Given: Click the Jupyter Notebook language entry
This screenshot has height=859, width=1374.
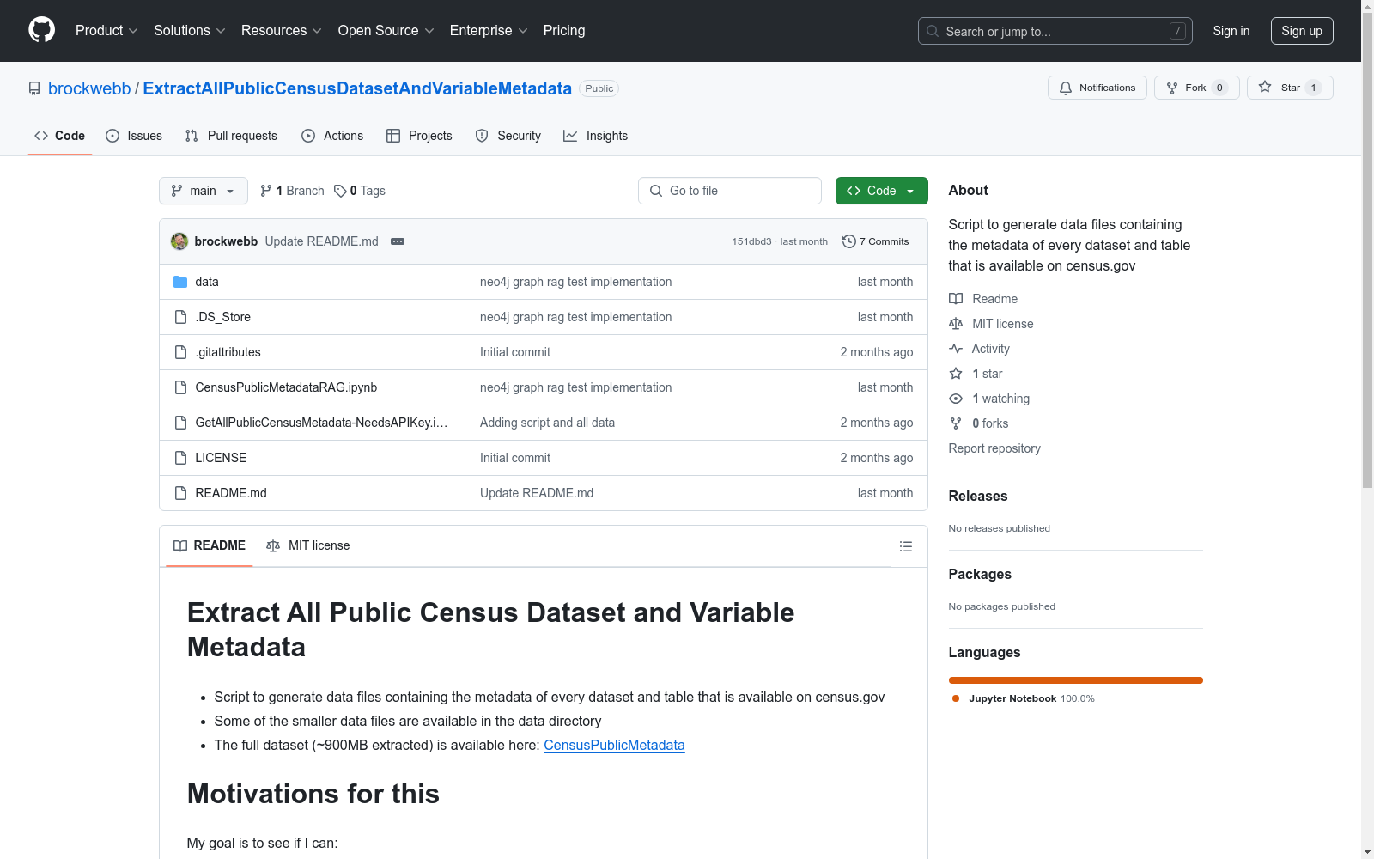Looking at the screenshot, I should [1023, 698].
